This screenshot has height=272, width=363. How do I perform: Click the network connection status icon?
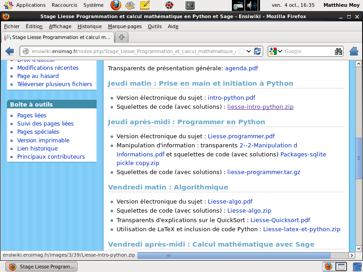pos(238,5)
